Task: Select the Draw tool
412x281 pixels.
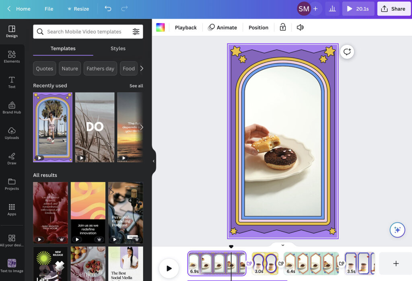Action: pos(12,158)
